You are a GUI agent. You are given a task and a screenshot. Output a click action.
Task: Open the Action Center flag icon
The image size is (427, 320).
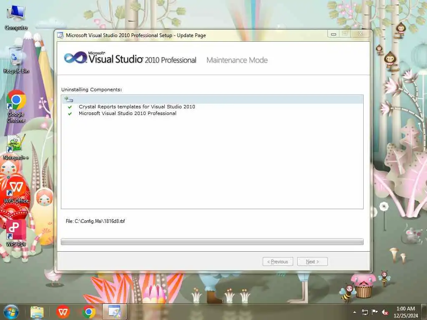point(375,312)
